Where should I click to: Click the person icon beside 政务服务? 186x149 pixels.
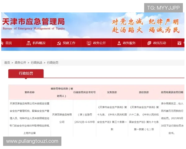(119, 43)
